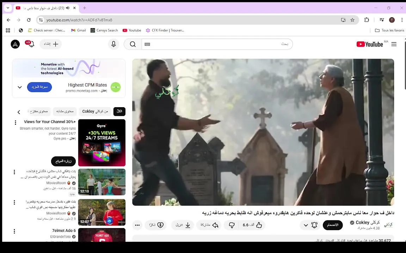Select the محتوى مقترح chip
This screenshot has width=406, height=253.
38,111
